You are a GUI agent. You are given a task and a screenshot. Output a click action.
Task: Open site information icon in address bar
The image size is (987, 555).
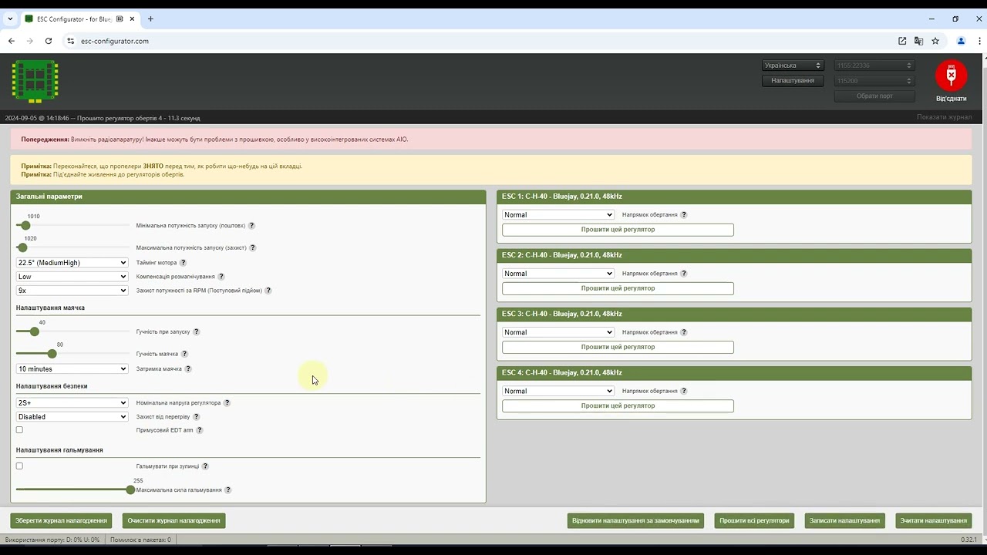70,41
